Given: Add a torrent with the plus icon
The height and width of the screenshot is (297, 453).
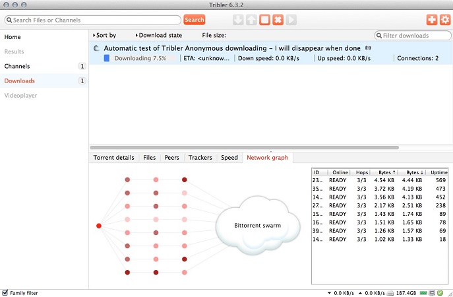Looking at the screenshot, I should click(432, 20).
